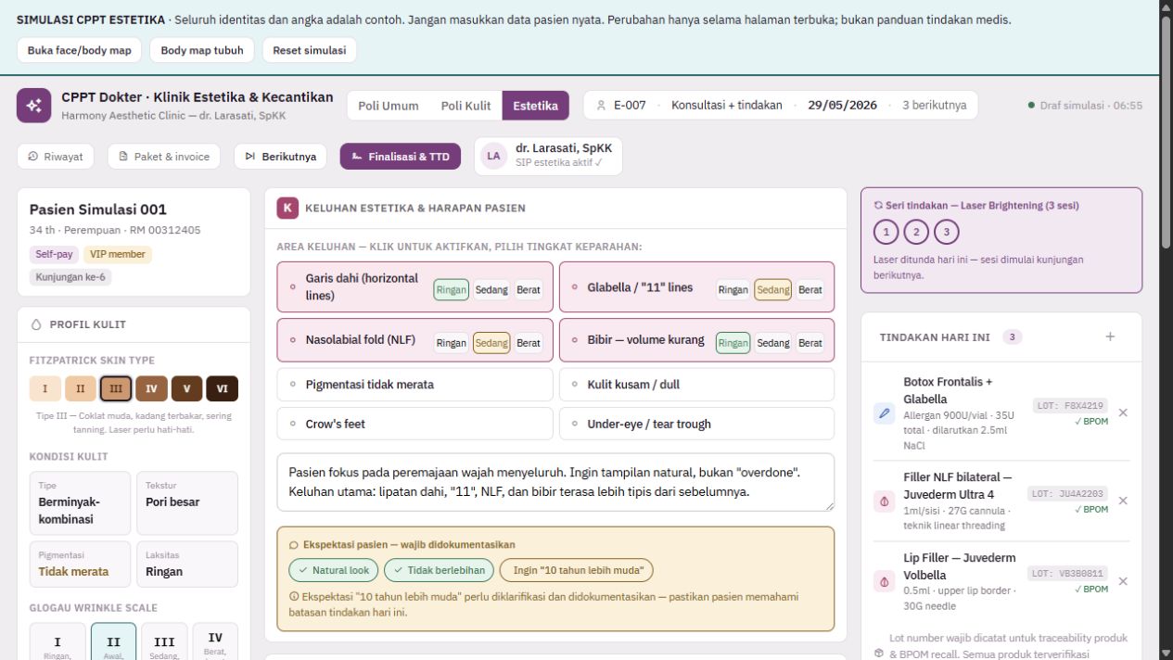1173x660 pixels.
Task: Click the droplet icon beside Filler NLF bilateral
Action: (x=884, y=501)
